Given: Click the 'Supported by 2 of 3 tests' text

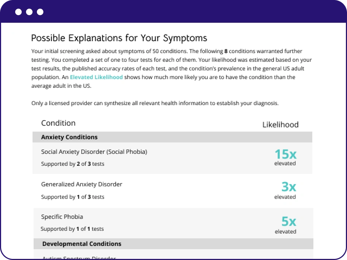Looking at the screenshot, I should pyautogui.click(x=73, y=164).
